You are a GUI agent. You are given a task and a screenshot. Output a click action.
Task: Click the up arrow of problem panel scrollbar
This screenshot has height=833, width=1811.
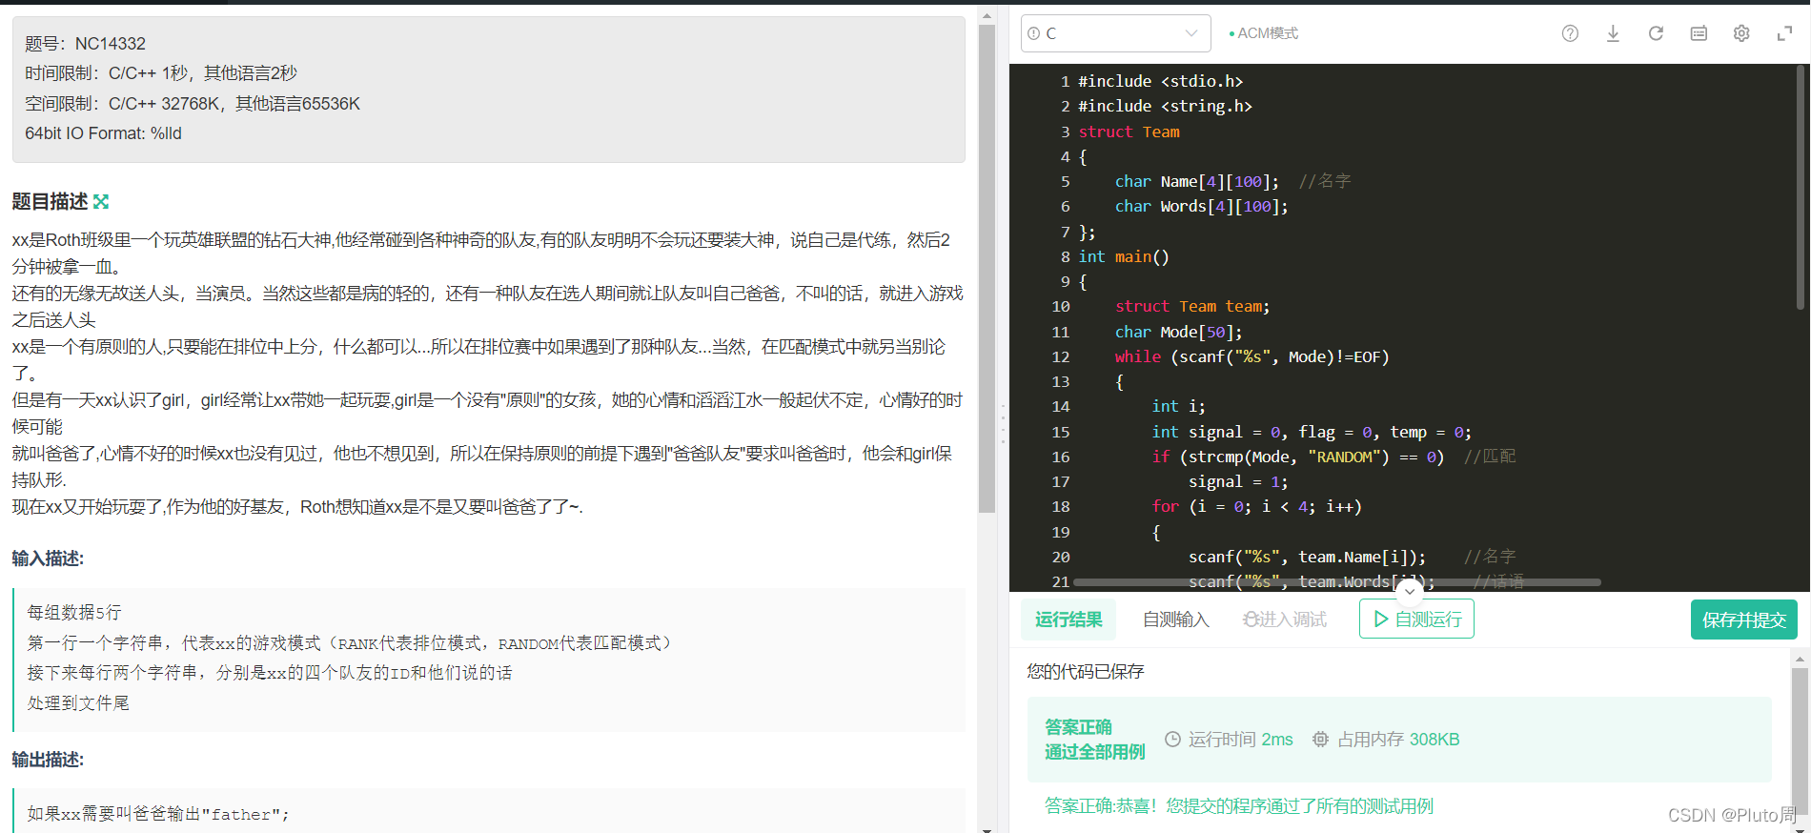pyautogui.click(x=987, y=15)
